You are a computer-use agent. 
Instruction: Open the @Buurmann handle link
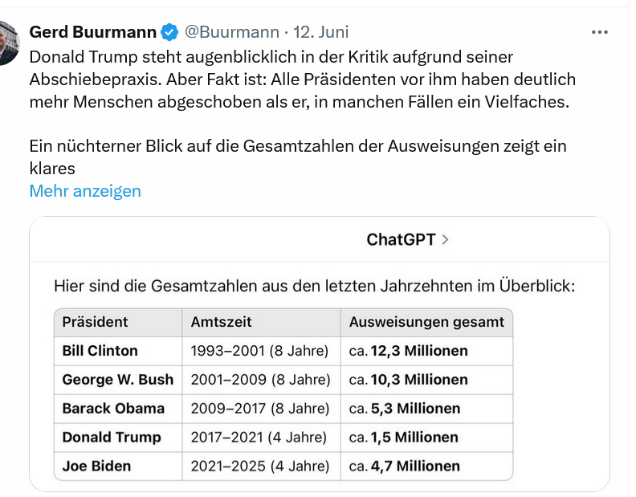[x=232, y=32]
